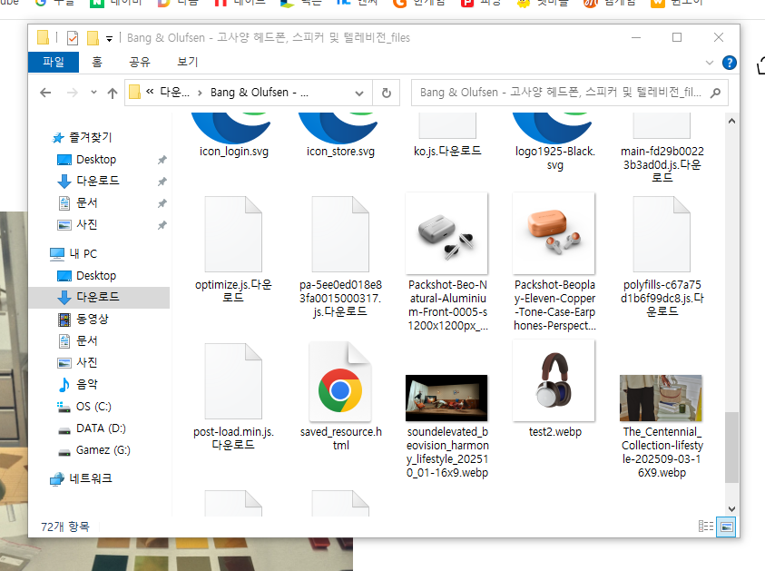
Task: Switch to large icons view layout
Action: [x=726, y=527]
